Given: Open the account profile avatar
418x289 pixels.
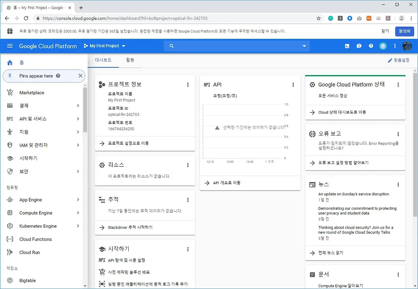Looking at the screenshot, I should [x=407, y=46].
